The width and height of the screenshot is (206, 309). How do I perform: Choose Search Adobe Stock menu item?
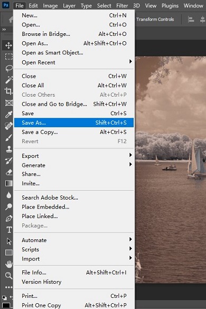click(x=74, y=198)
